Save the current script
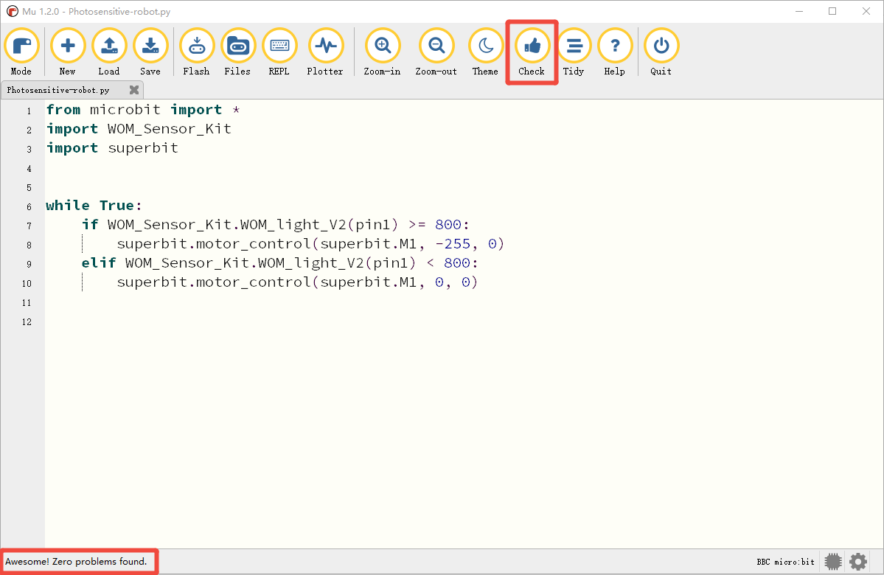This screenshot has height=575, width=884. 150,52
